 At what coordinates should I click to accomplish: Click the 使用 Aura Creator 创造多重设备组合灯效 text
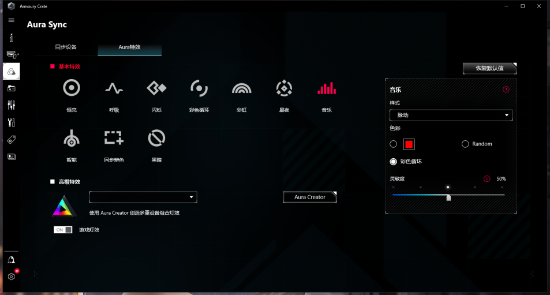[x=134, y=213]
